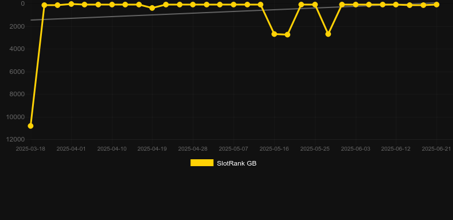Image resolution: width=453 pixels, height=220 pixels.
Task: Select the low point right after 2025-05-16
Action: [287, 34]
